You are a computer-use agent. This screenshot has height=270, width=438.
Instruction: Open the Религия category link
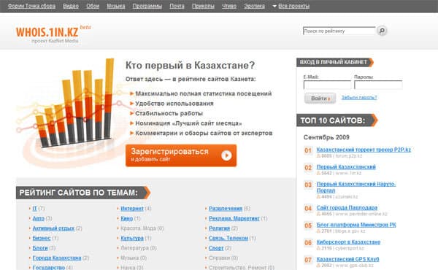[219, 228]
